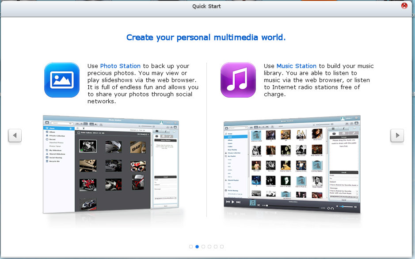
Task: Click the Photo Station app icon
Action: click(62, 80)
